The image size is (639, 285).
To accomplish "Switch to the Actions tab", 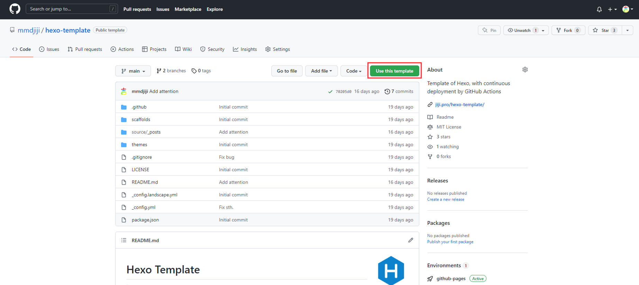I will (x=122, y=49).
